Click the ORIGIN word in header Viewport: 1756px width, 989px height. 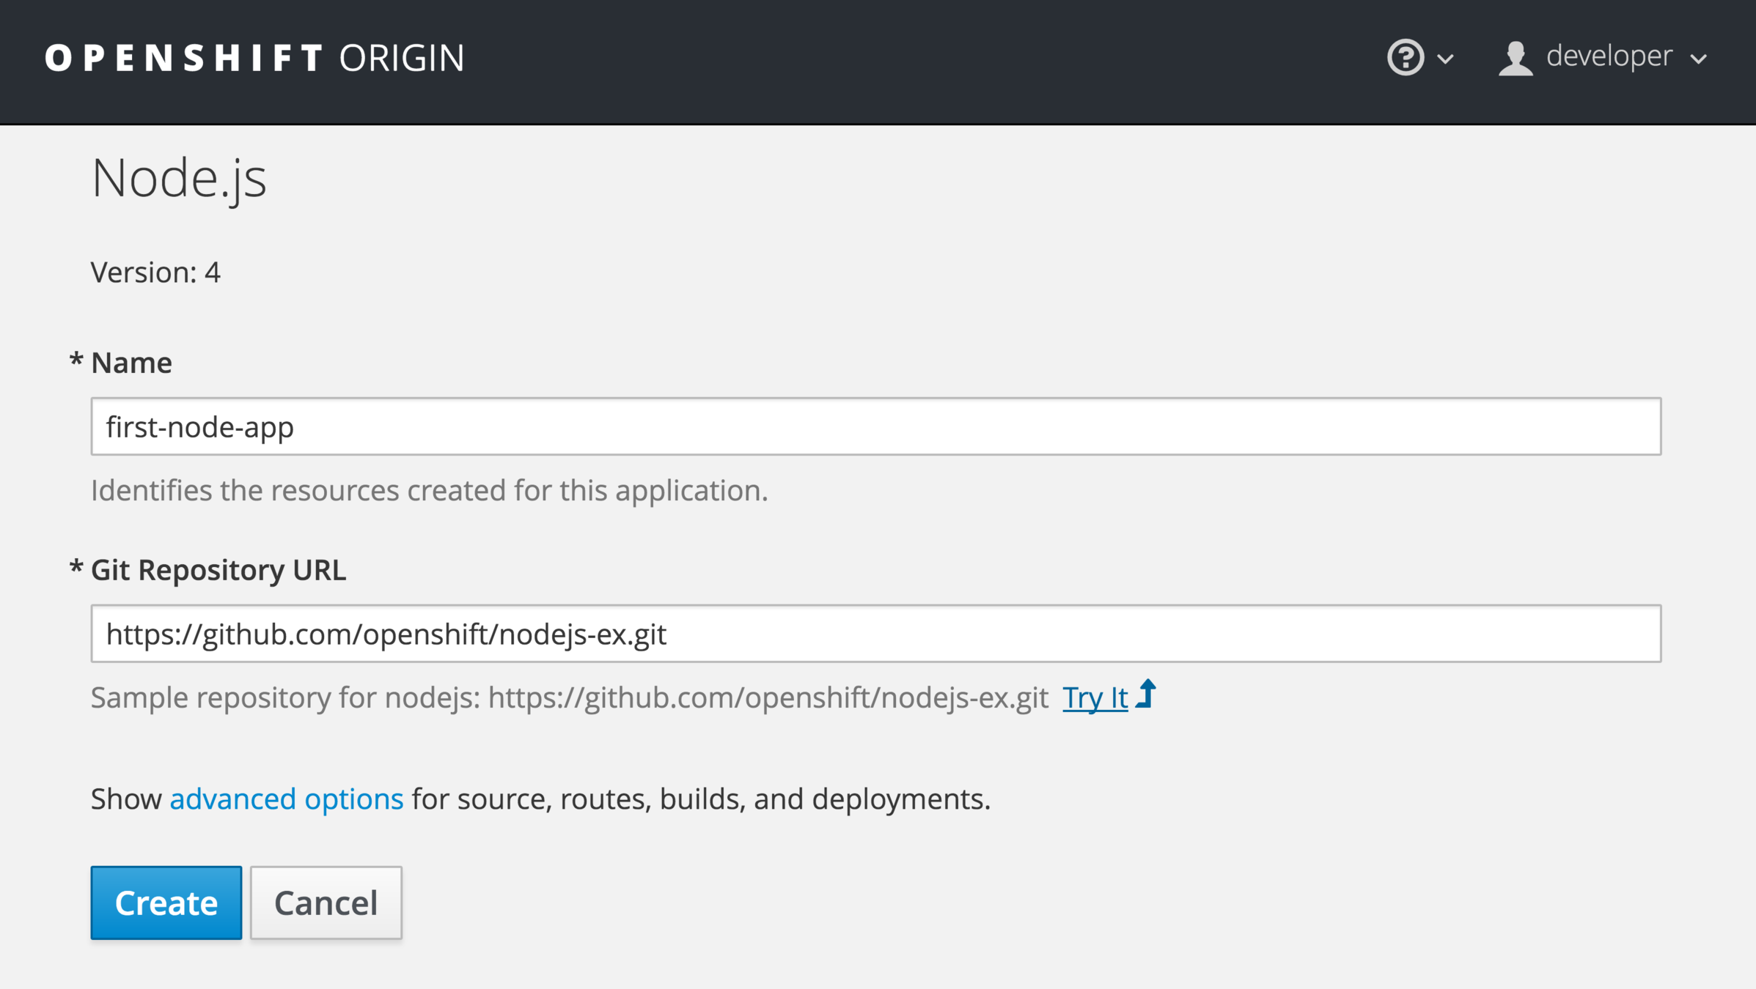click(402, 58)
